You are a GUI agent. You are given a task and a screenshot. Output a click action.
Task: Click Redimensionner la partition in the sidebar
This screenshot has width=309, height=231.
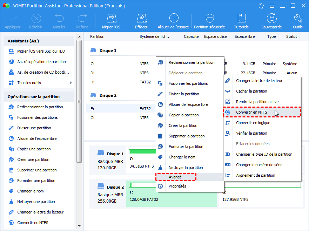(x=39, y=107)
